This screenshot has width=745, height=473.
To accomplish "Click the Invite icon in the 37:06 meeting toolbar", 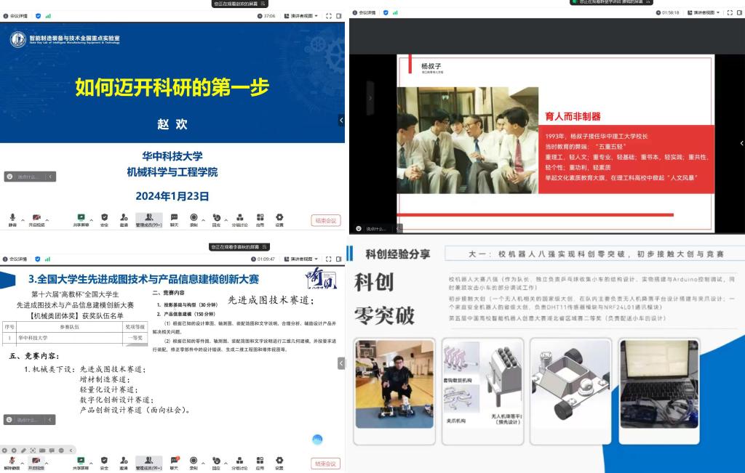I will 124,218.
